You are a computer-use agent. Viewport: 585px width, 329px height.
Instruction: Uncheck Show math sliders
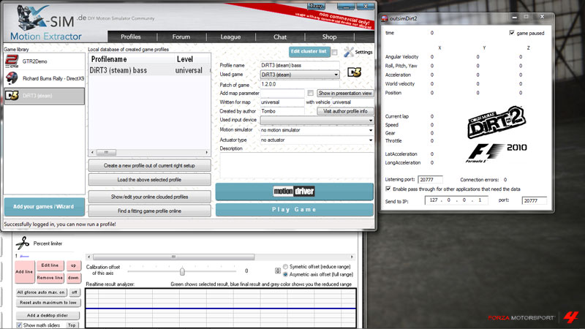[x=19, y=325]
